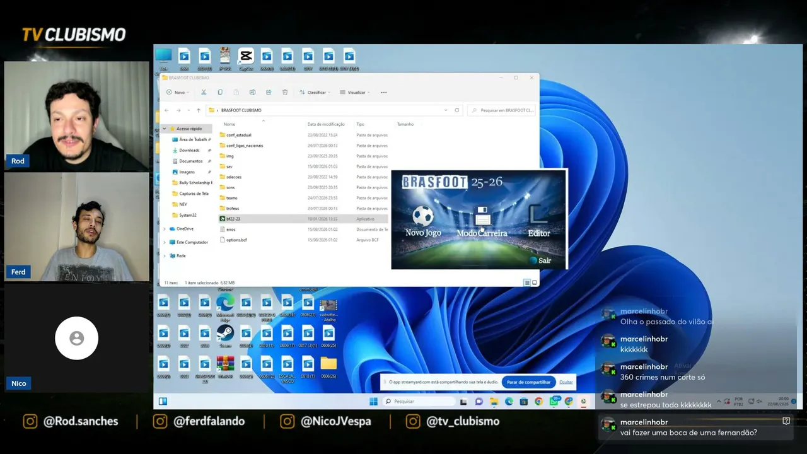Viewport: 807px width, 454px height.
Task: Open the Windows Start menu
Action: 373,401
